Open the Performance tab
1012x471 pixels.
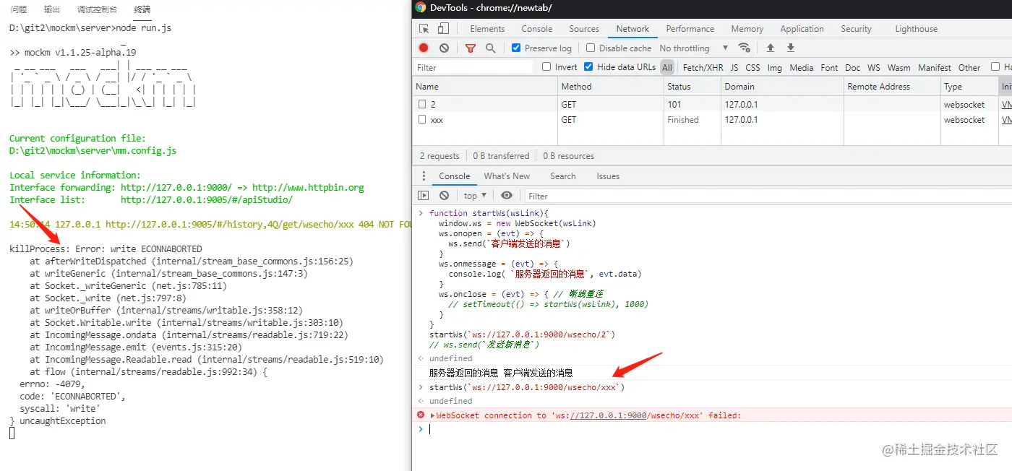point(690,29)
